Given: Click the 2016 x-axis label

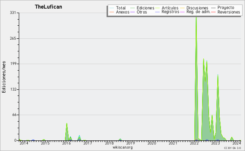Looking at the screenshot, I should tap(67, 143).
